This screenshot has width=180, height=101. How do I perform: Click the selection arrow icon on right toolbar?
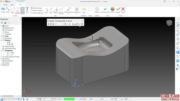(177, 65)
